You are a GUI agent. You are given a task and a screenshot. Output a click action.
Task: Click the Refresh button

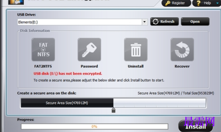[165, 22]
